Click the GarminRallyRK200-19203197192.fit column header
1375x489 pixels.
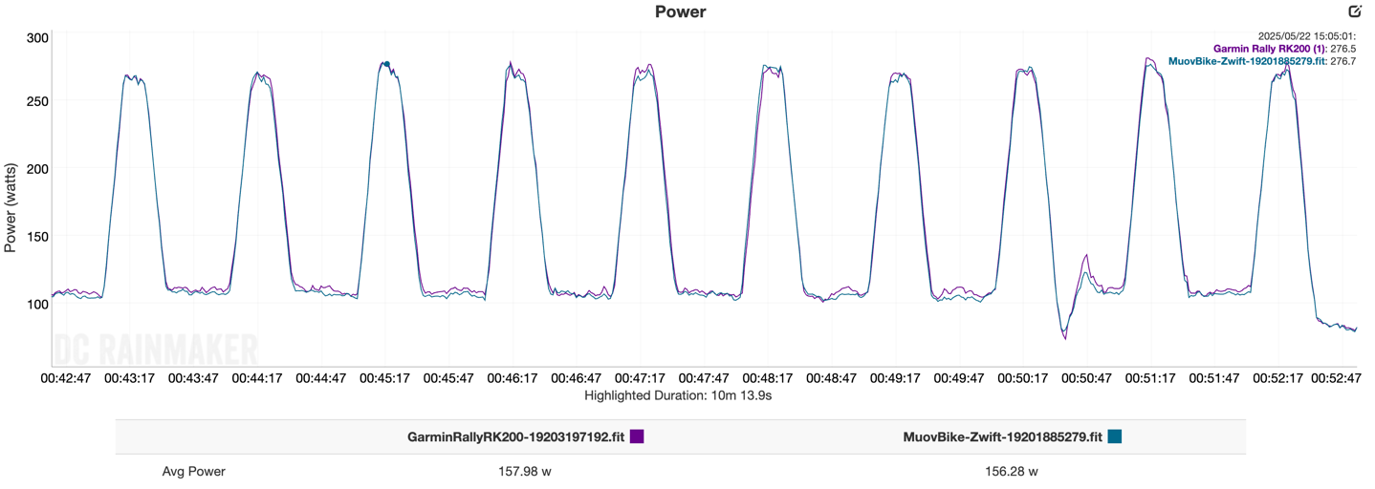pos(516,437)
